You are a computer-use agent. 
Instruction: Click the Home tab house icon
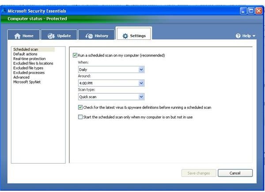[x=17, y=36]
